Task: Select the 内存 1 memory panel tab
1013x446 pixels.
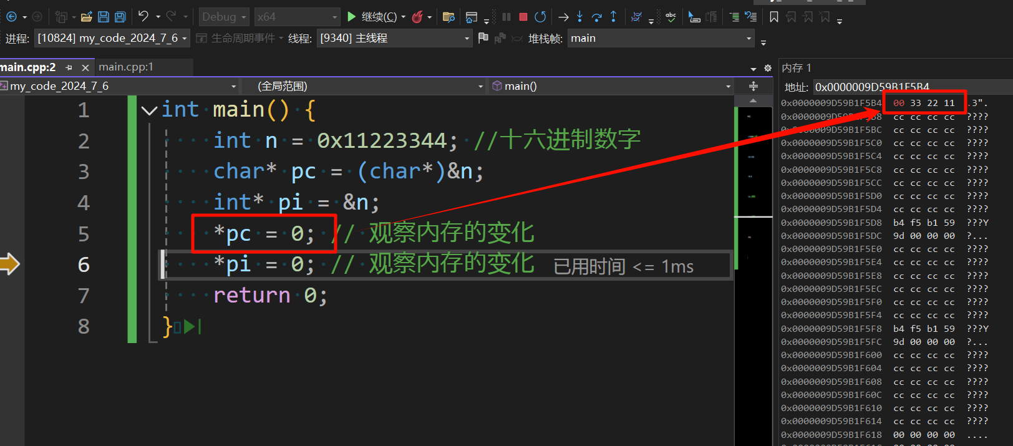Action: click(797, 67)
